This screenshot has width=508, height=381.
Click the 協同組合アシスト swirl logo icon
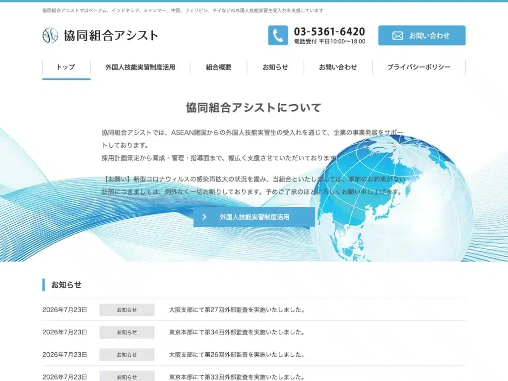50,35
